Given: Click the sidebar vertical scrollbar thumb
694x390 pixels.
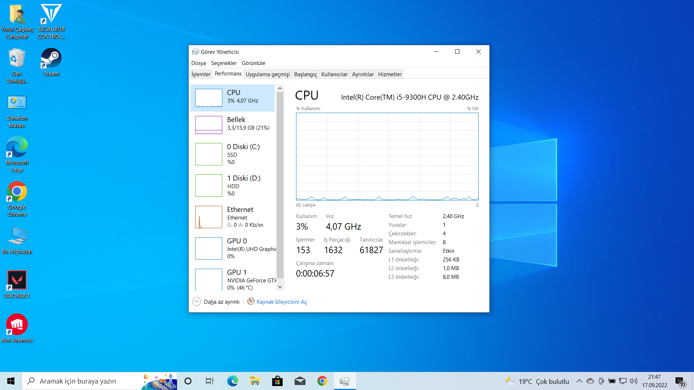Looking at the screenshot, I should (280, 185).
